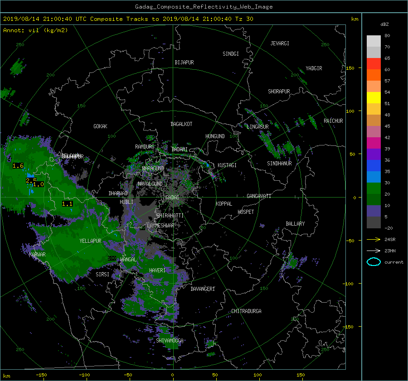Click the SHIVAMOGGA city label

170,340
